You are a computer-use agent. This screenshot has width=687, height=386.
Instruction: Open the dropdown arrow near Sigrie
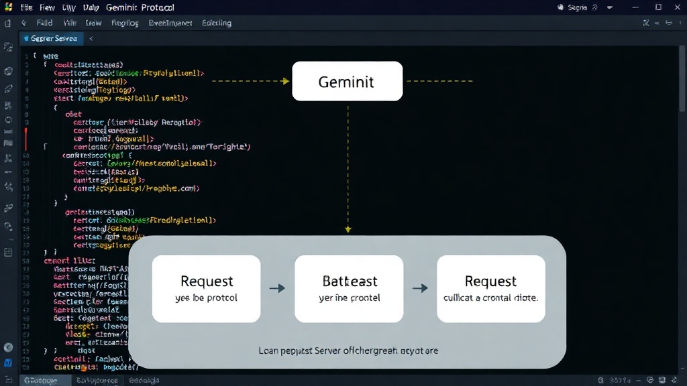[x=609, y=8]
